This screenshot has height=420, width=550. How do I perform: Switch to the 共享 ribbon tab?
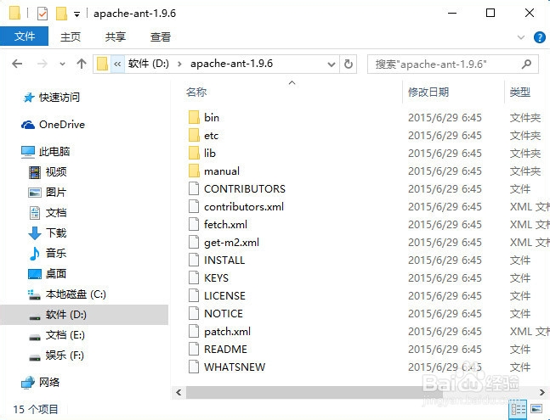116,36
